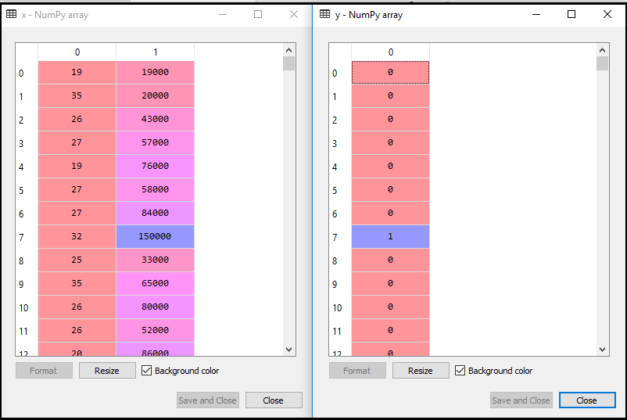The height and width of the screenshot is (420, 627).
Task: Maximize the x NumPy array window
Action: 258,14
